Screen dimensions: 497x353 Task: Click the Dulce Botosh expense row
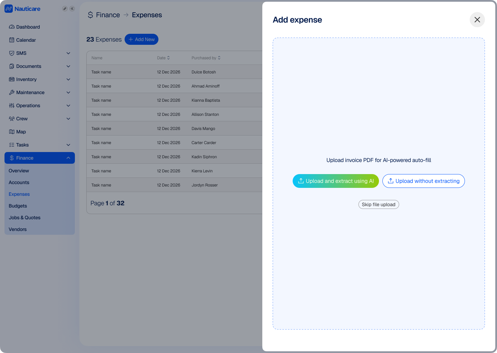(x=174, y=72)
